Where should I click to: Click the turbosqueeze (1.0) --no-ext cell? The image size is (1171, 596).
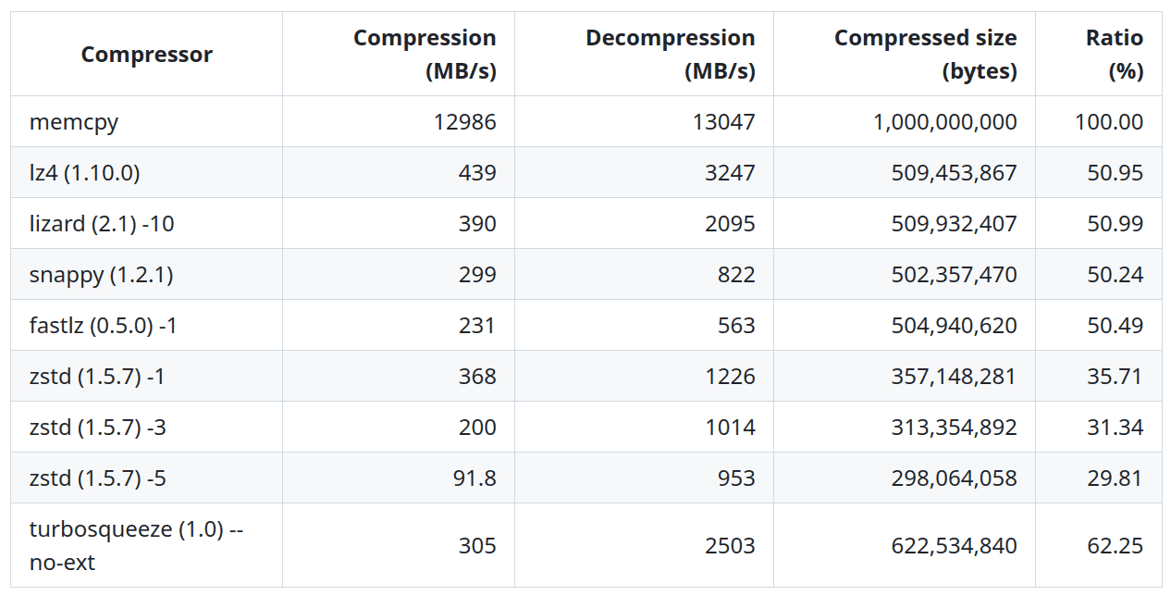pyautogui.click(x=139, y=545)
